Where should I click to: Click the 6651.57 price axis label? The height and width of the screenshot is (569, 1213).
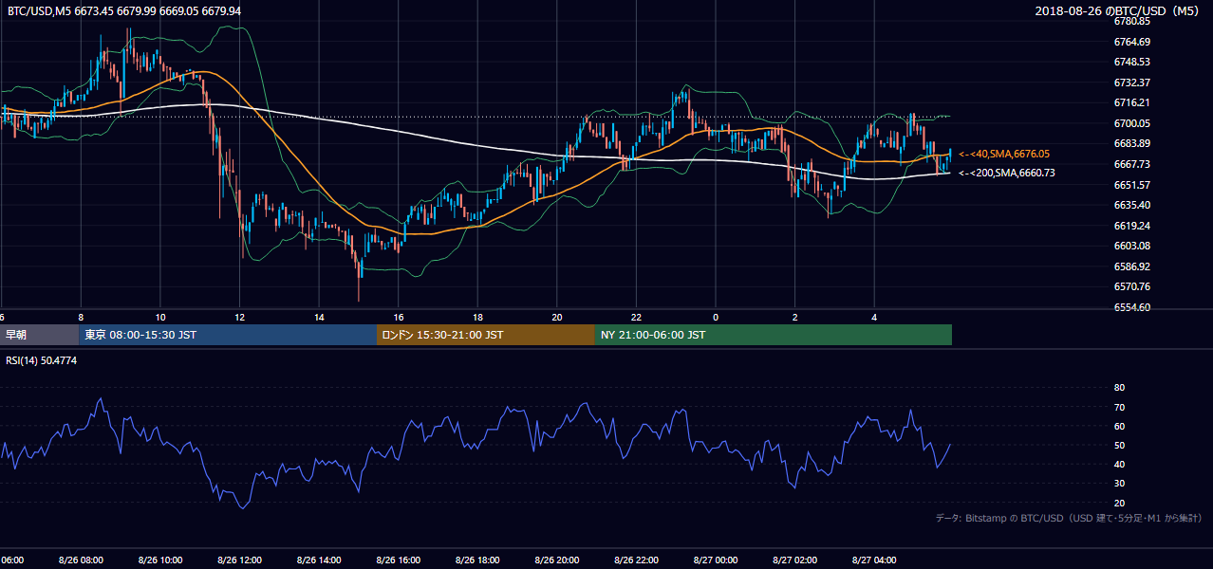pos(1131,185)
